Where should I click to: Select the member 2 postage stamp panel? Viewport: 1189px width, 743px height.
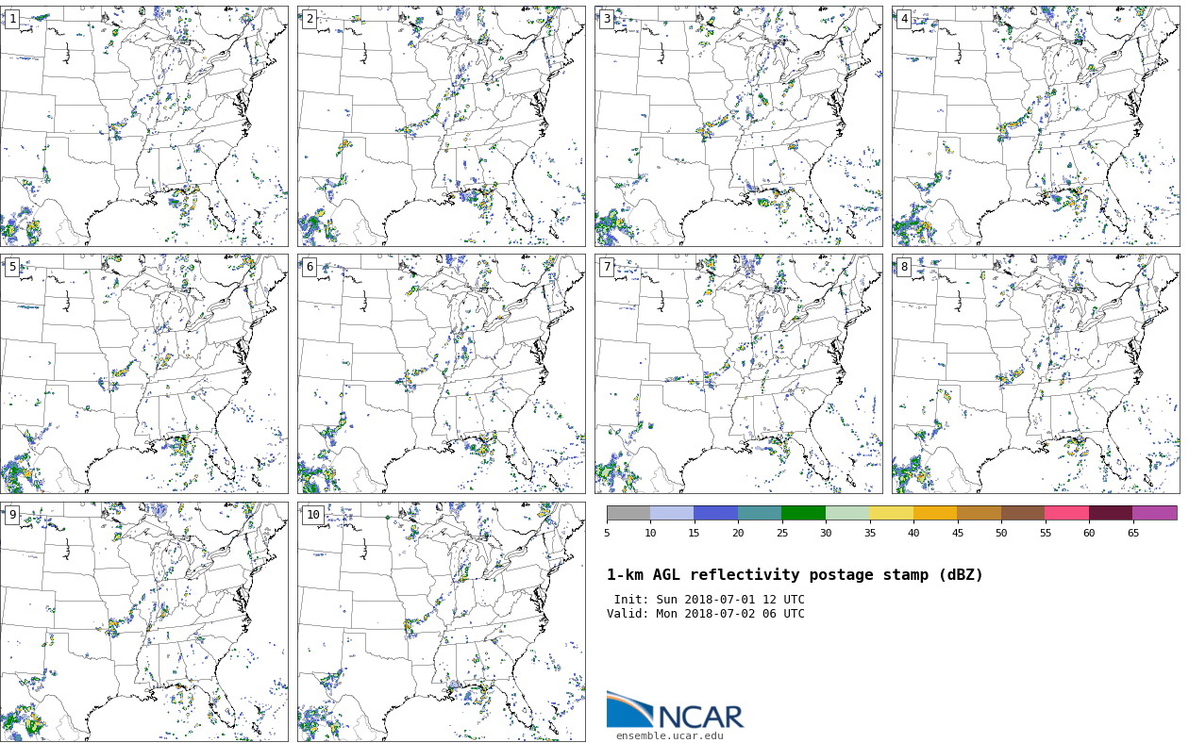441,126
